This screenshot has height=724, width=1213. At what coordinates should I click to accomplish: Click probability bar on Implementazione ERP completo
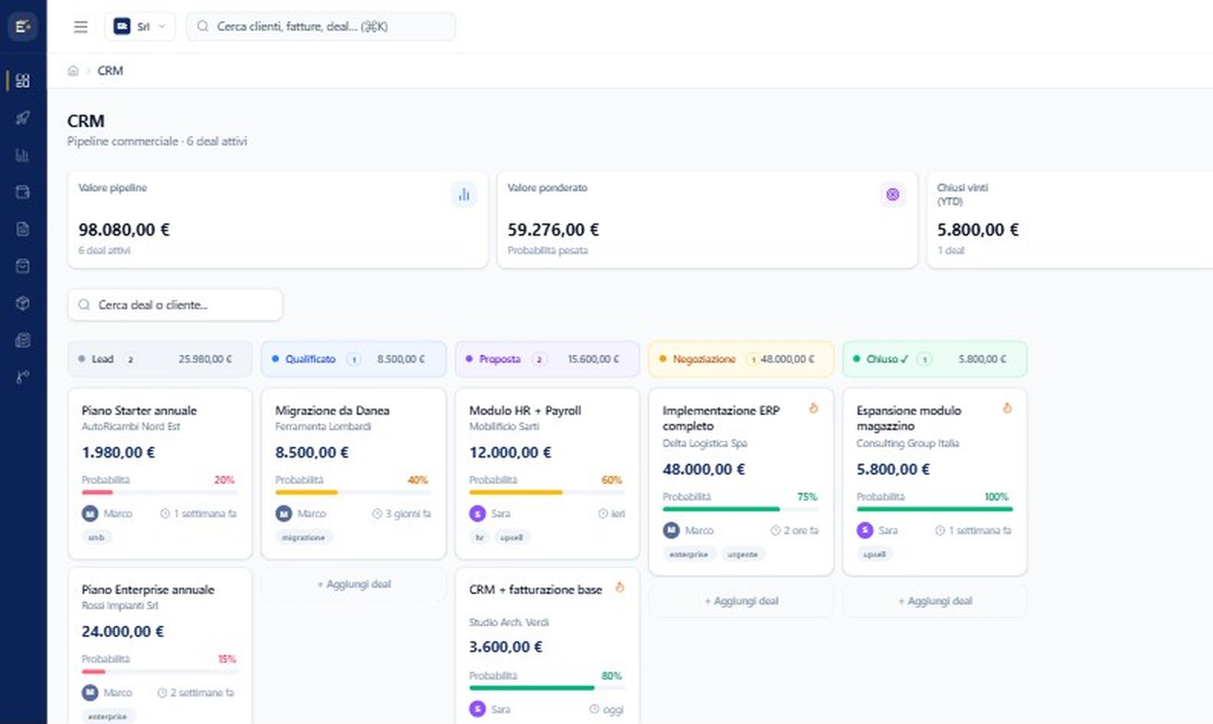[x=741, y=509]
